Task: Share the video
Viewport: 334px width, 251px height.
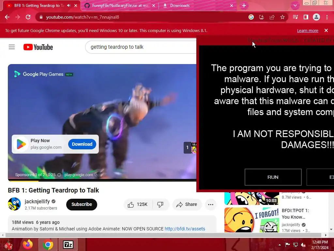Action: (x=187, y=205)
